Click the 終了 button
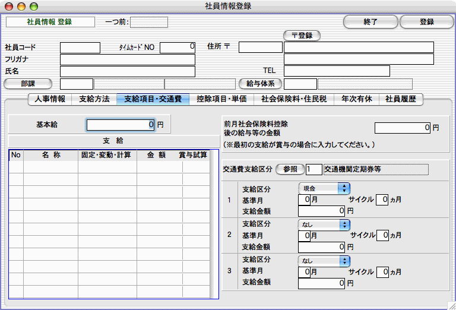 [370, 22]
